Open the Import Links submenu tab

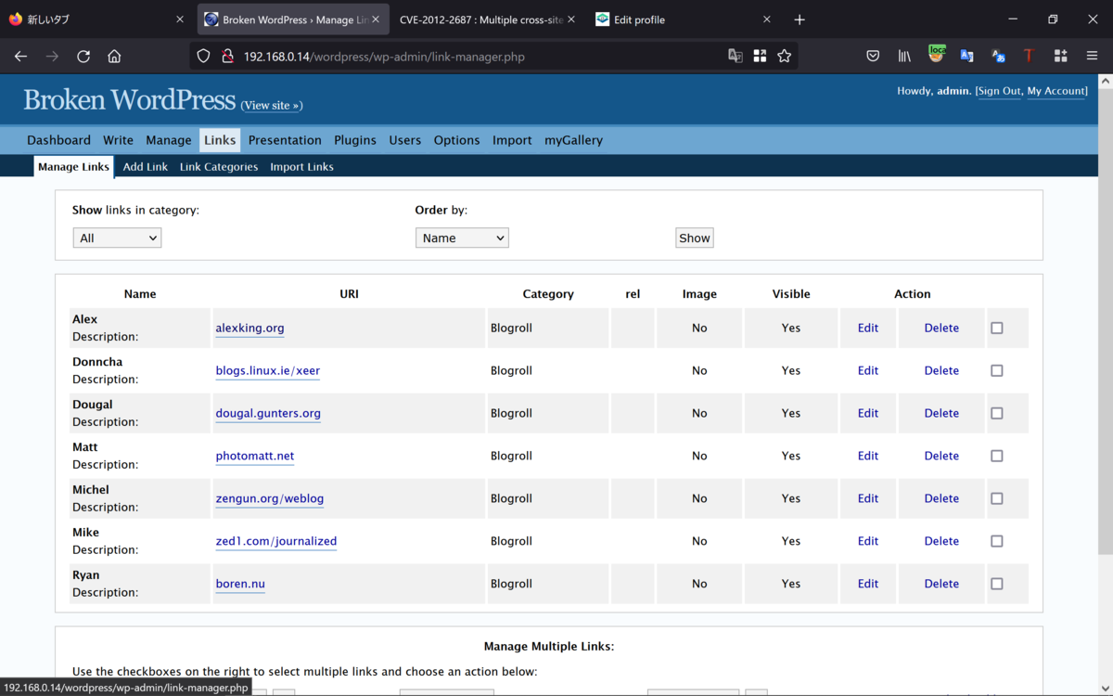301,167
